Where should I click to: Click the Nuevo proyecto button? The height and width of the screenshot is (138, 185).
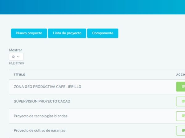pyautogui.click(x=29, y=33)
